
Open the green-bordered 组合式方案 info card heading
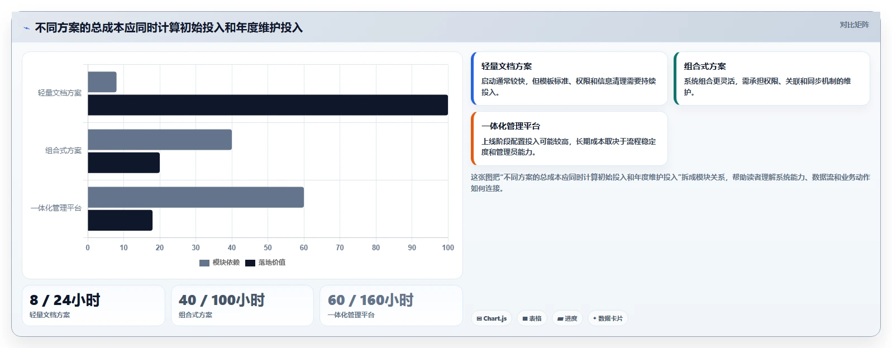point(705,66)
